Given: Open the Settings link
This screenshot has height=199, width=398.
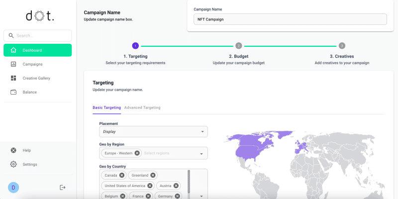Looking at the screenshot, I should (30, 164).
